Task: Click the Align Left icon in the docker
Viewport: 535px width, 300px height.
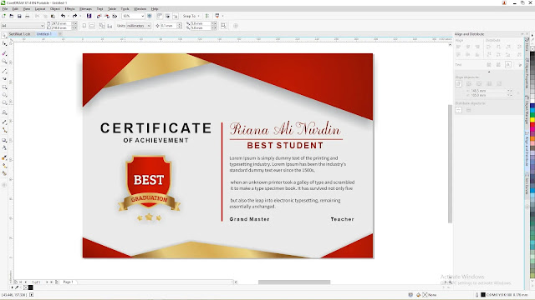Action: 459,47
